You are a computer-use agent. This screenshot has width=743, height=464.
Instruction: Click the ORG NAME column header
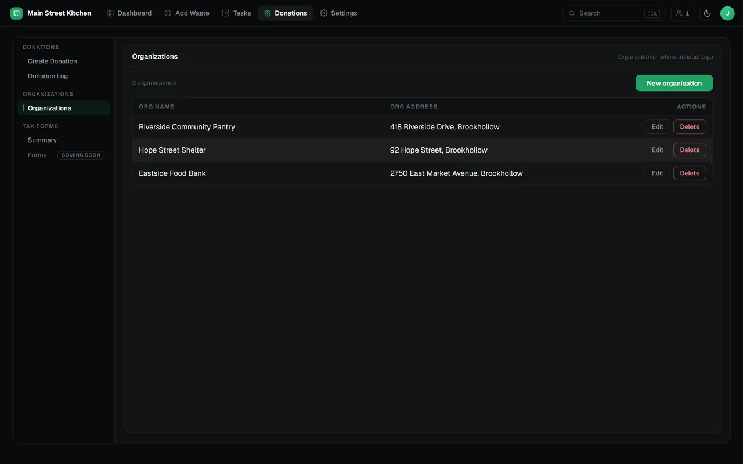pyautogui.click(x=156, y=107)
